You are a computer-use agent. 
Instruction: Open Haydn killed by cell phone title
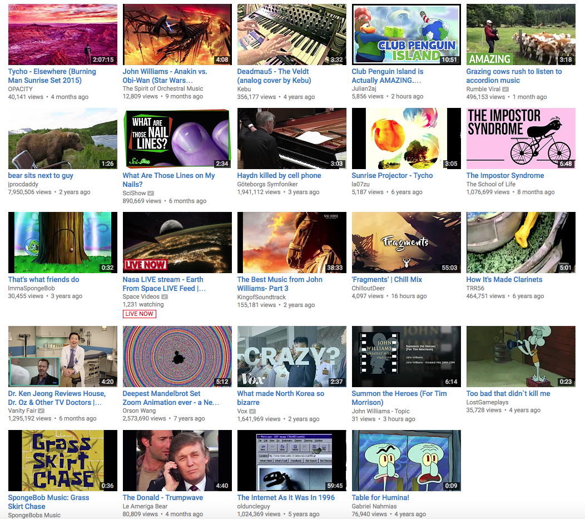279,175
